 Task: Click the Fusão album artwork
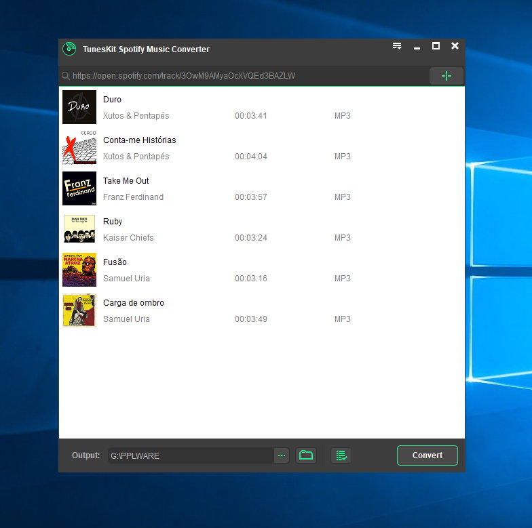click(x=79, y=270)
